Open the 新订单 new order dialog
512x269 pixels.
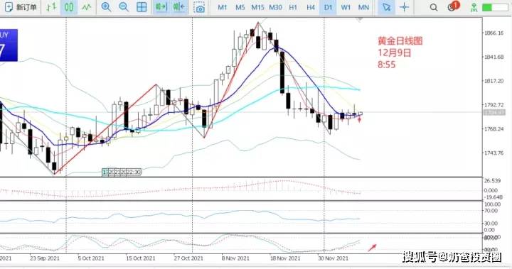point(21,7)
